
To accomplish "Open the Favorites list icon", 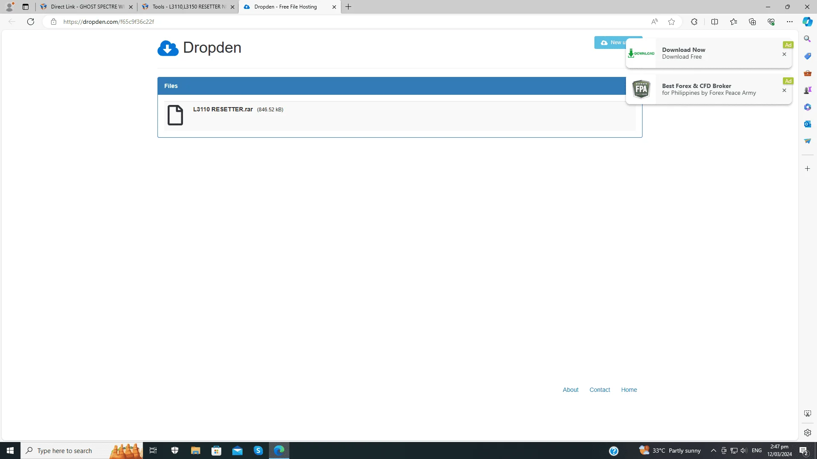I will click(734, 22).
